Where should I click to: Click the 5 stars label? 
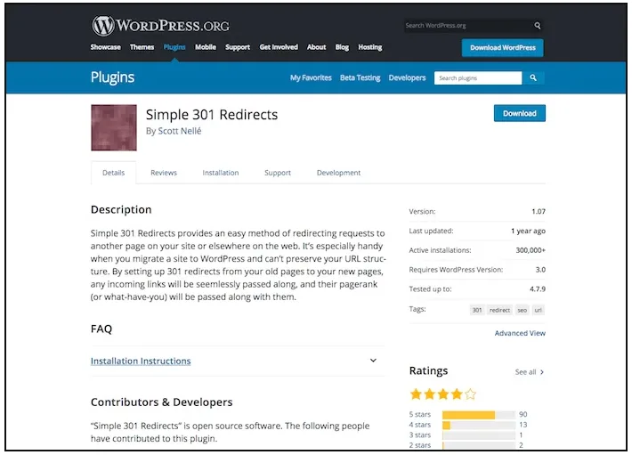coord(419,414)
